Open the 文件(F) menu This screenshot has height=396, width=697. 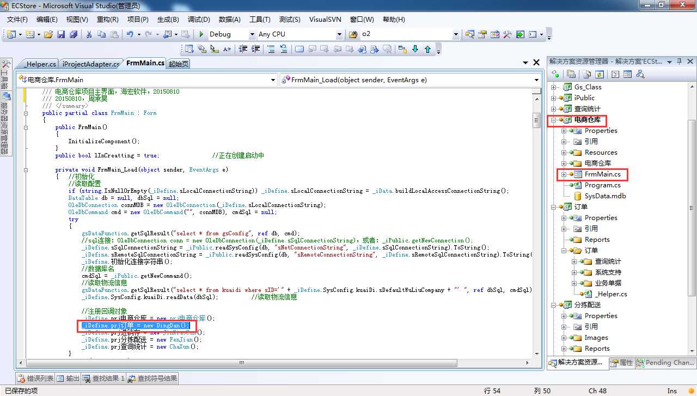click(x=17, y=19)
